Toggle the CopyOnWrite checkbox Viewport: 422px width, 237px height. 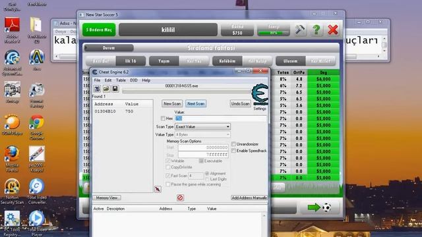click(168, 167)
